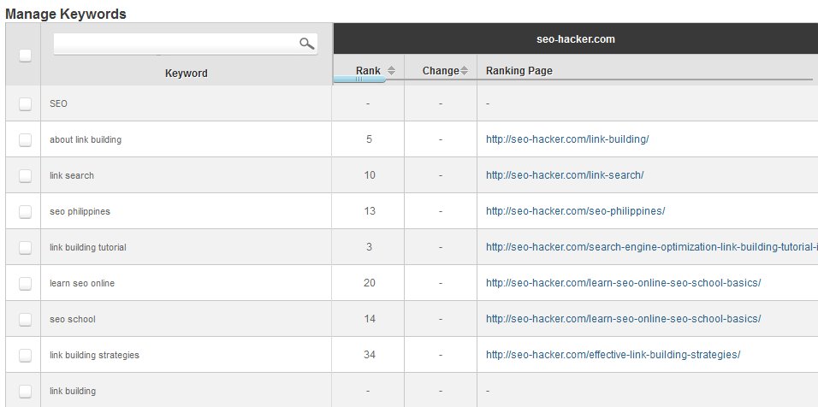Click the Ranking Page column header
Viewport: 818px width, 407px height.
tap(519, 71)
